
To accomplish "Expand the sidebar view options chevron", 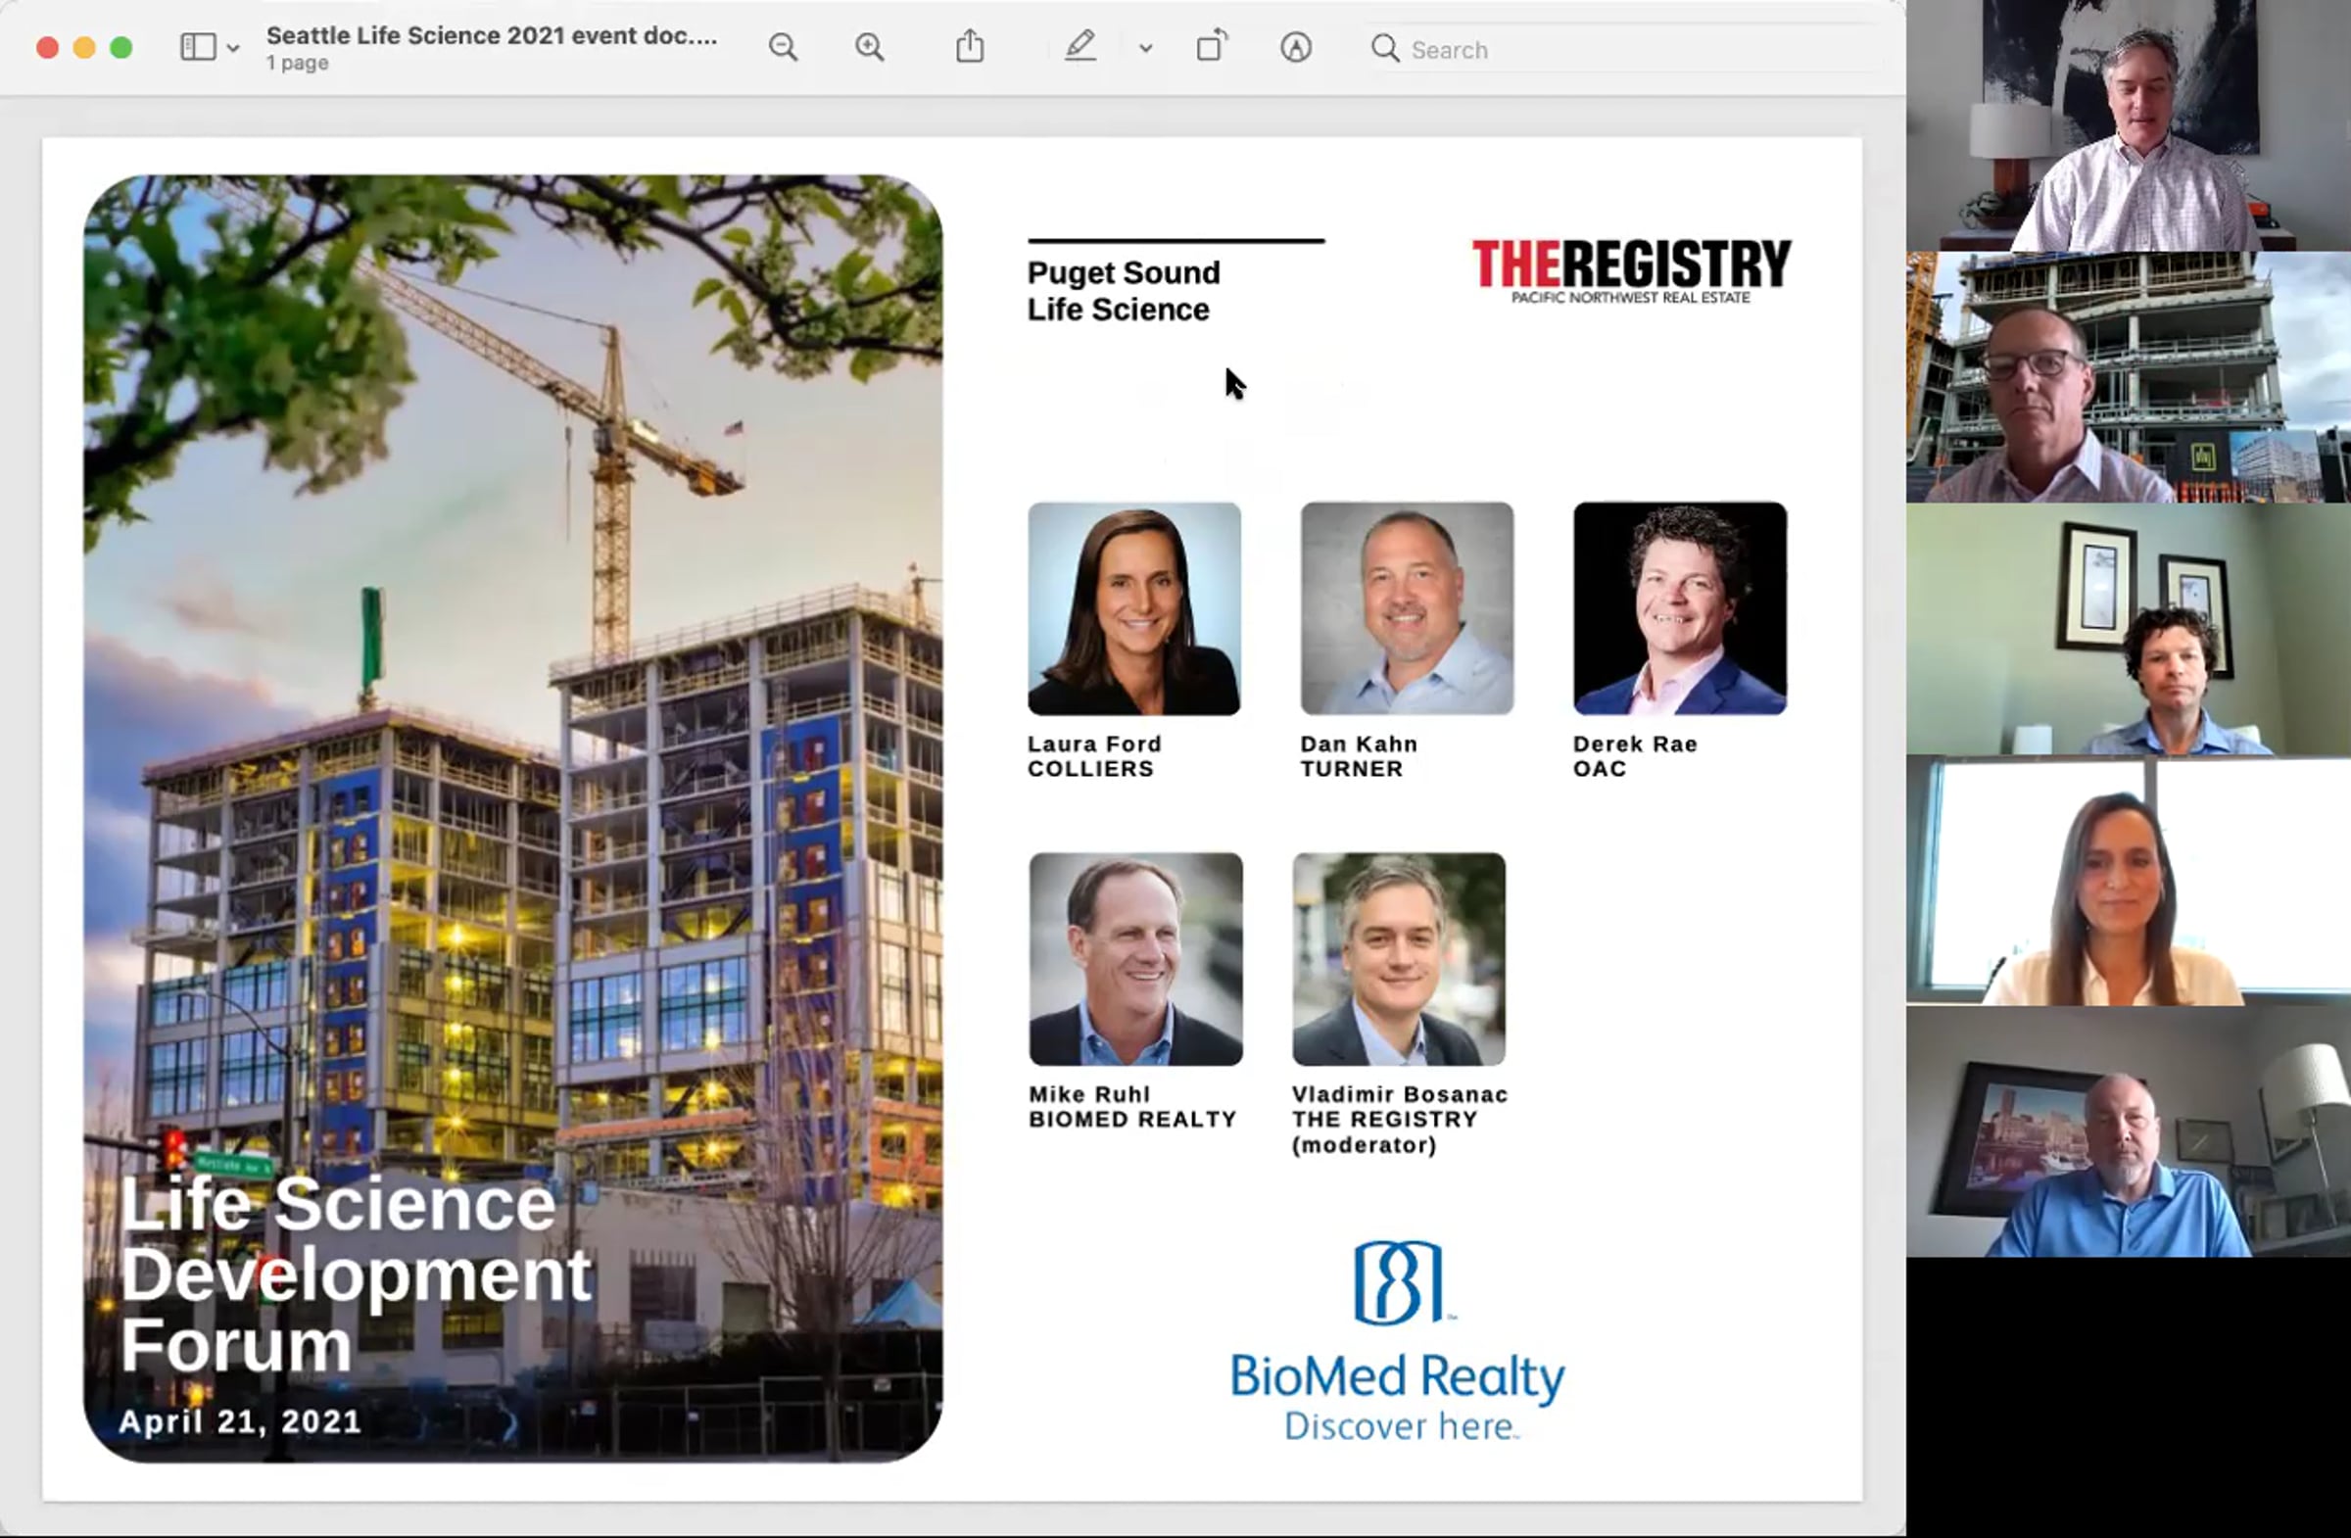I will (233, 47).
